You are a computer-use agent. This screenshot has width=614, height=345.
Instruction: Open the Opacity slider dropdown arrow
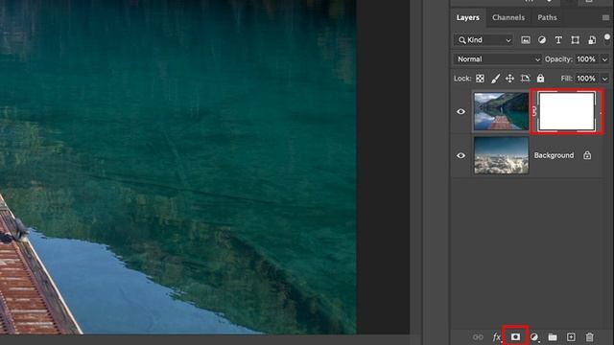click(x=604, y=59)
